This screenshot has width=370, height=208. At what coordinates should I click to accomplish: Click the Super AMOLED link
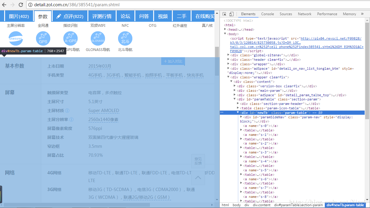click(104, 111)
